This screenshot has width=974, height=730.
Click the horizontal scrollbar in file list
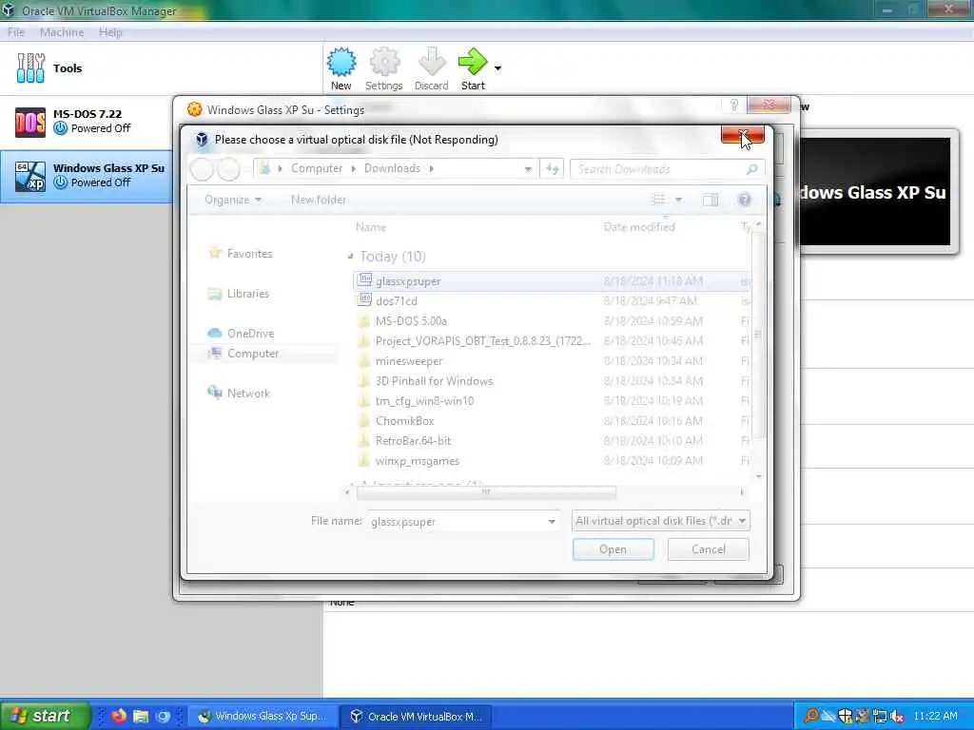tap(486, 492)
